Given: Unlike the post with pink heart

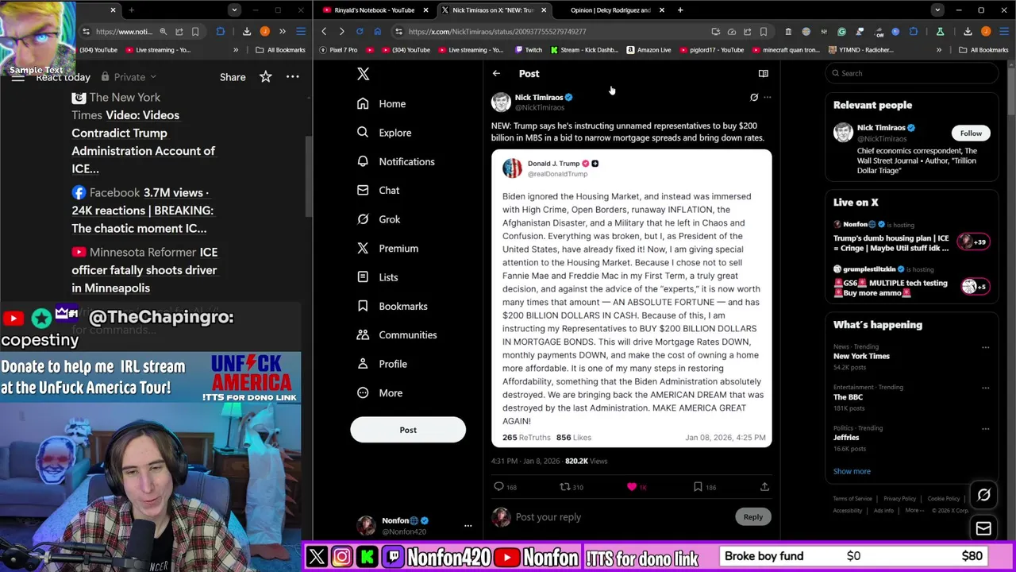Looking at the screenshot, I should [x=632, y=486].
